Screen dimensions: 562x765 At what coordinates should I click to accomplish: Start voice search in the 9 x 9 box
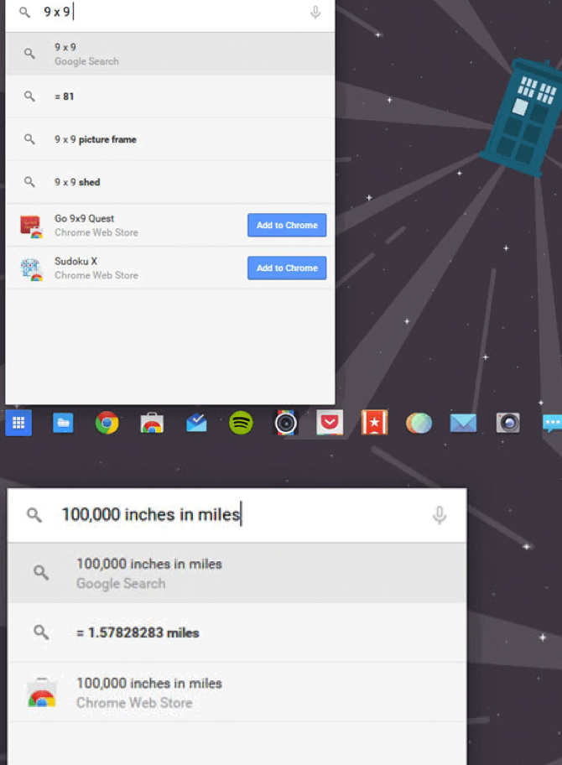click(315, 13)
